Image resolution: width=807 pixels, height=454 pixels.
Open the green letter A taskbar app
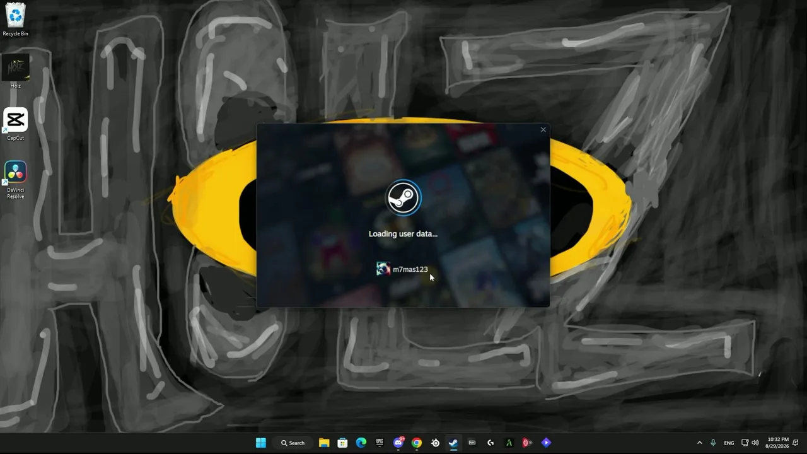tap(509, 443)
